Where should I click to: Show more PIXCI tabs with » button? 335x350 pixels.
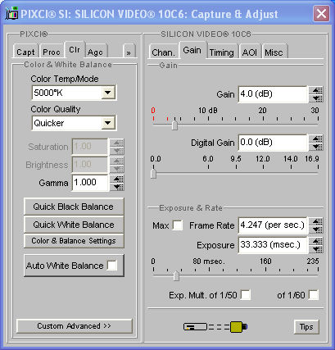[129, 52]
